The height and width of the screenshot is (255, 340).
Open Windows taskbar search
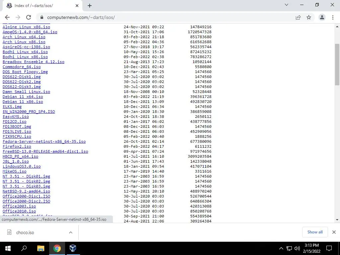point(24,248)
